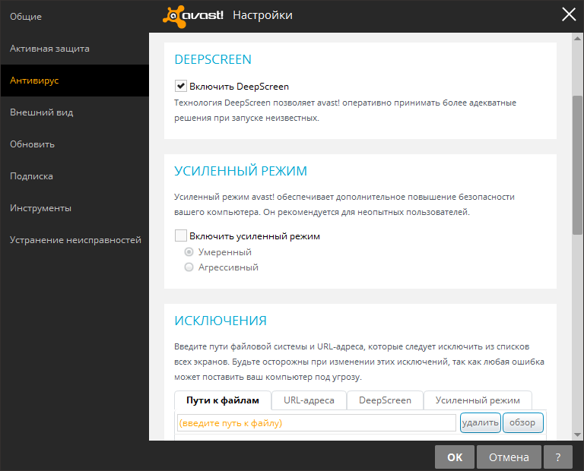Viewport: 584px width, 471px height.
Task: Select Антивирус in the sidebar
Action: (75, 81)
